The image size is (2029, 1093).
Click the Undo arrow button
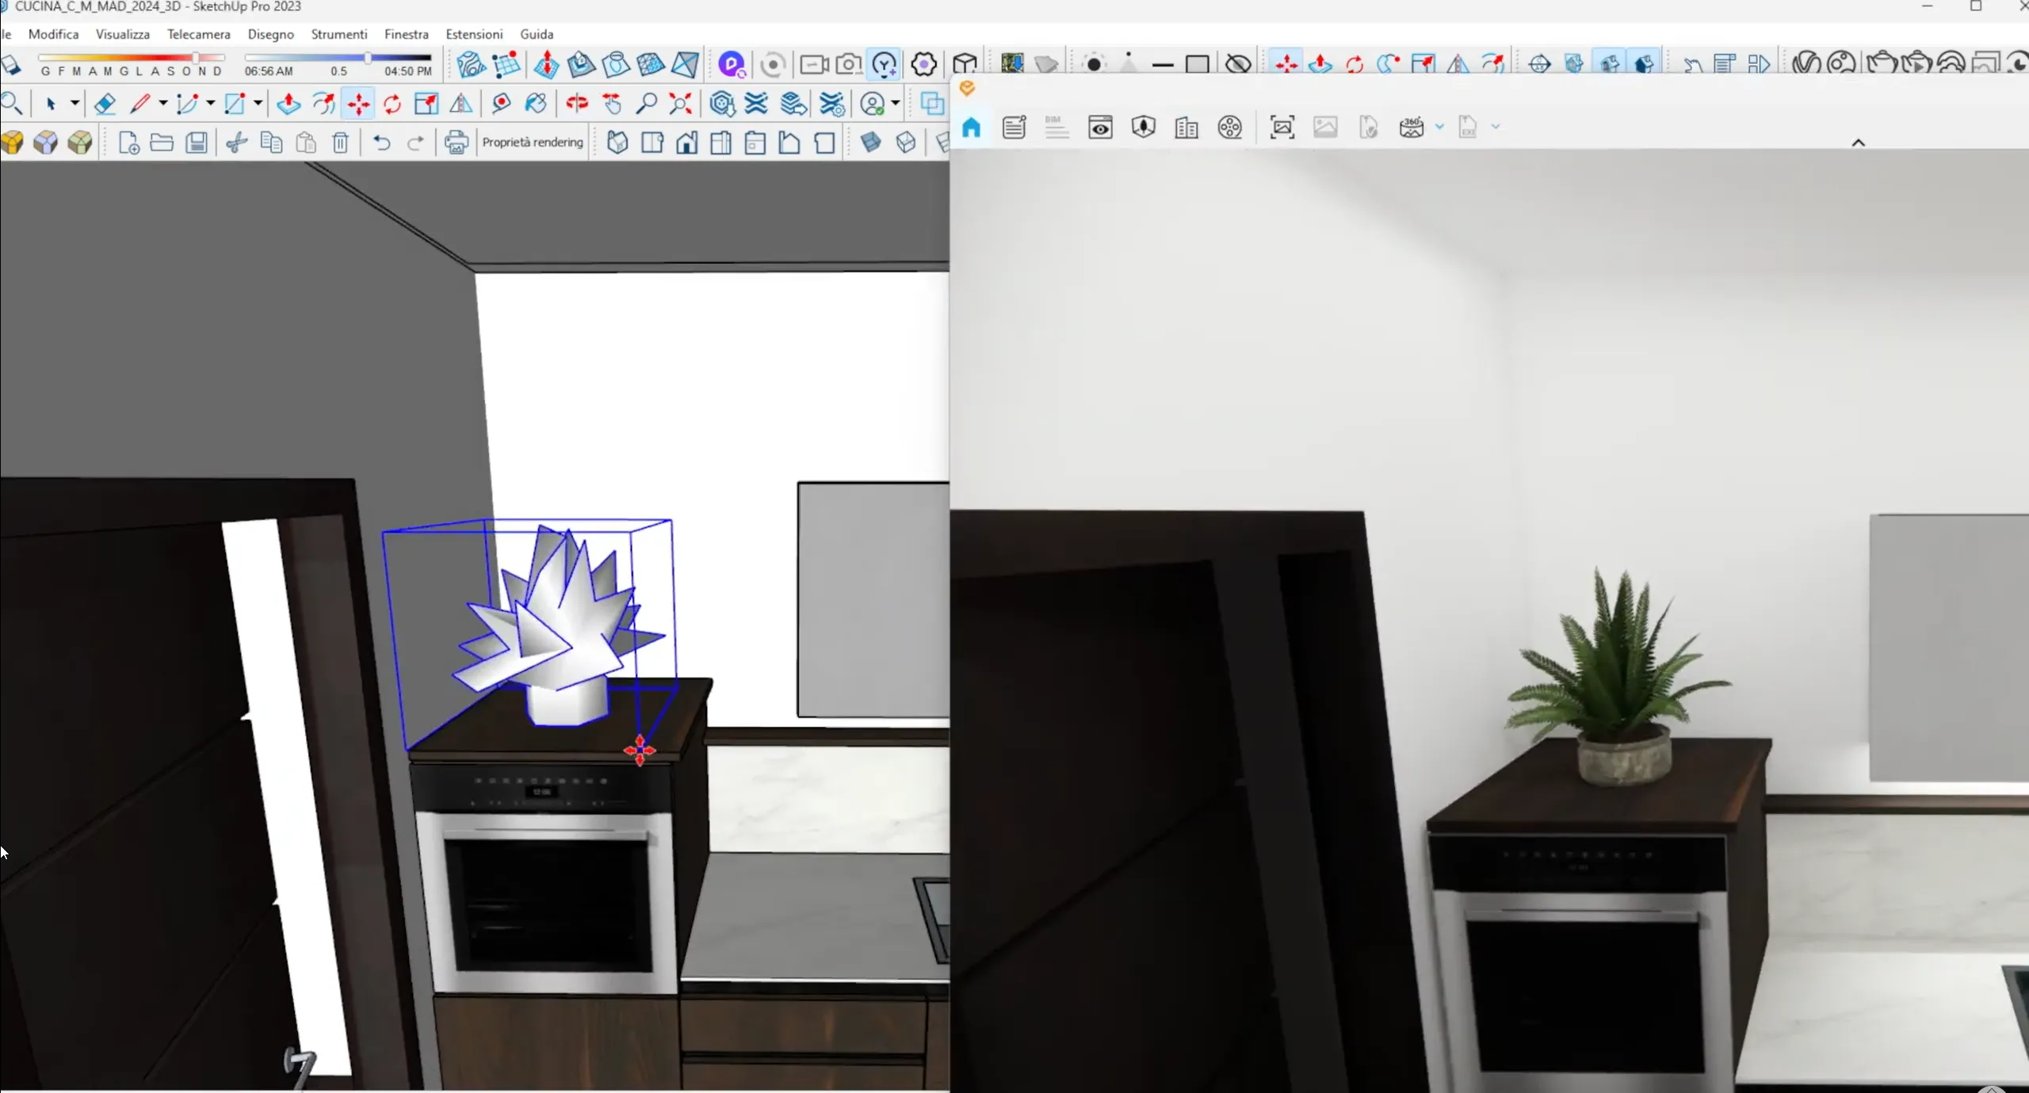[x=381, y=143]
